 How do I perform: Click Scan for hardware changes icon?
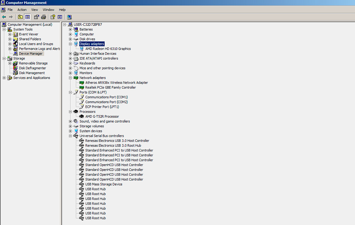[x=69, y=17]
